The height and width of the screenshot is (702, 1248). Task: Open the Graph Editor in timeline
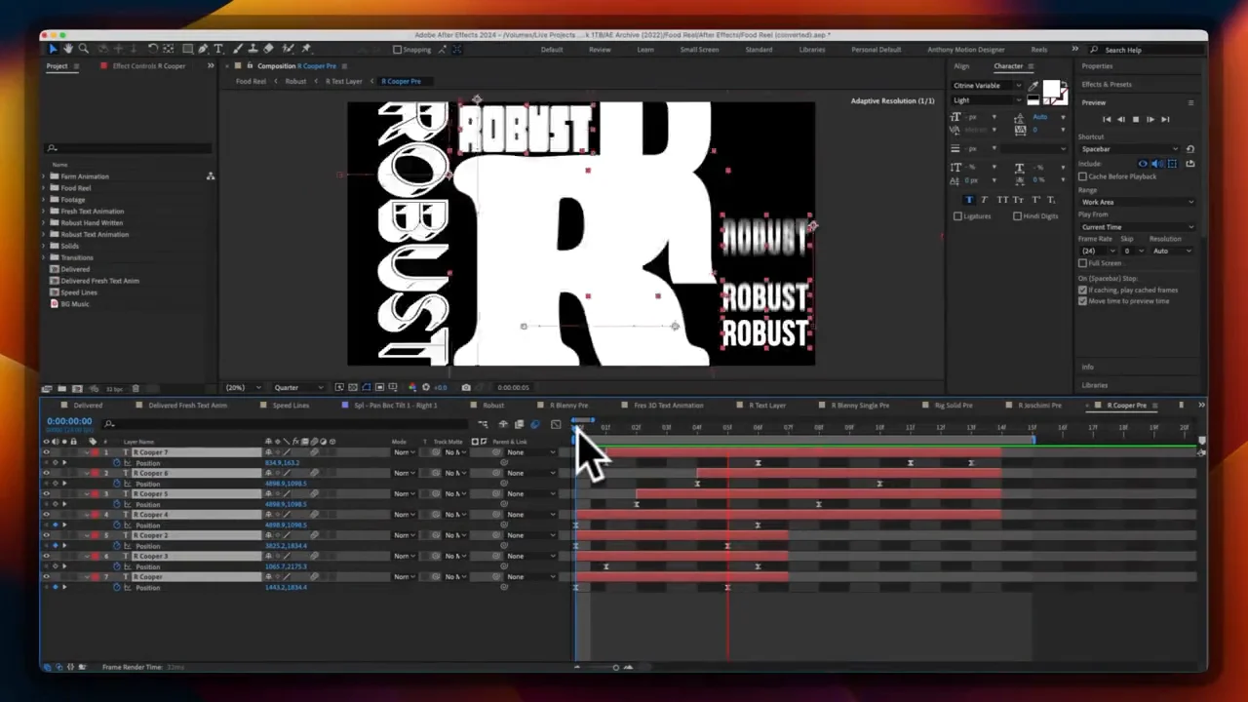(556, 424)
